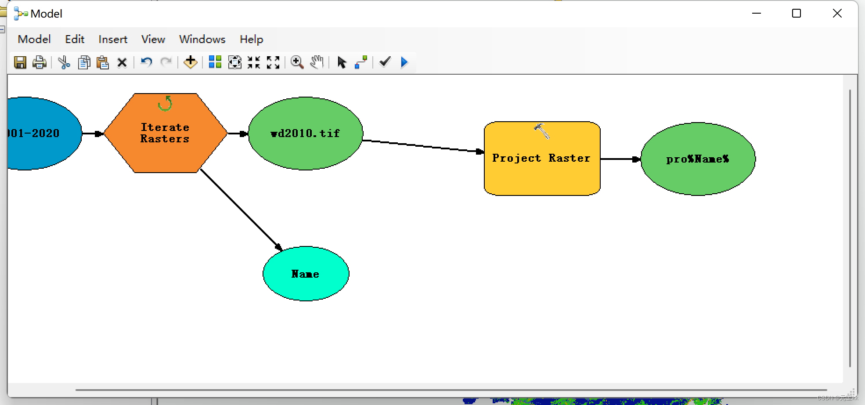
Task: Redo the last undone action
Action: pos(166,62)
